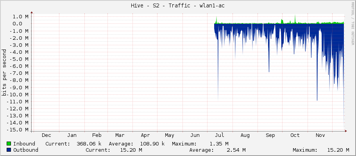356x156 pixels.
Task: Click the '-7.0 M' y-axis label
Action: (19, 73)
